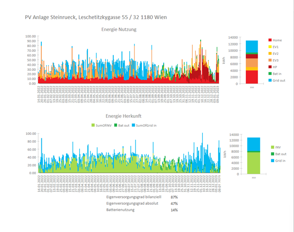Click the Energie Nutzung chart title
Screen dimensions: 294x232
coord(119,29)
